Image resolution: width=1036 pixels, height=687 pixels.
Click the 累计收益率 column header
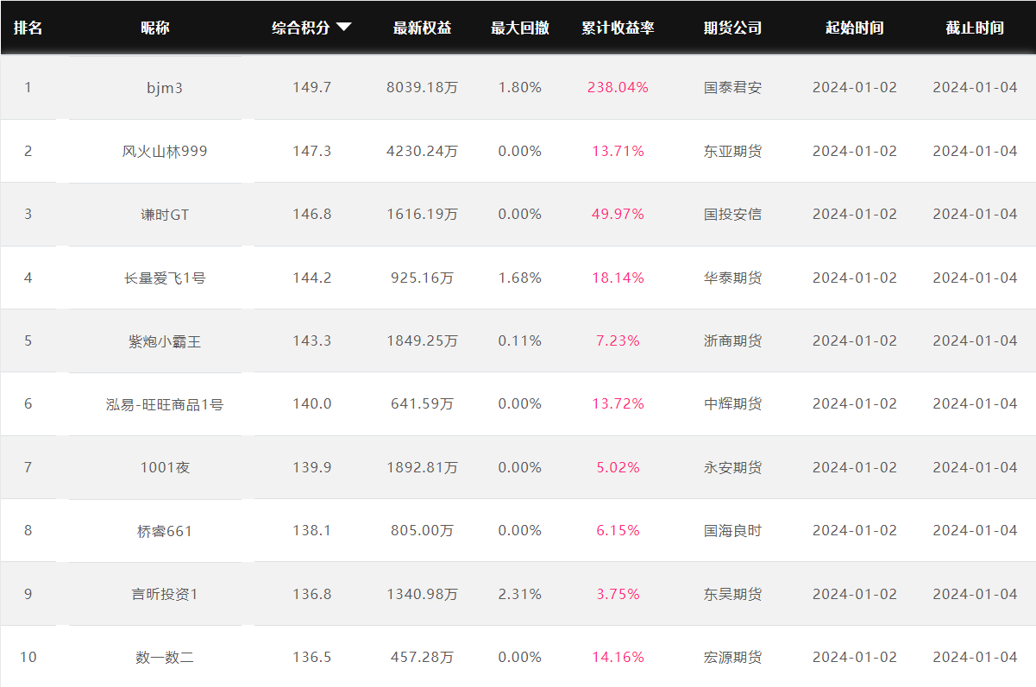pyautogui.click(x=618, y=28)
